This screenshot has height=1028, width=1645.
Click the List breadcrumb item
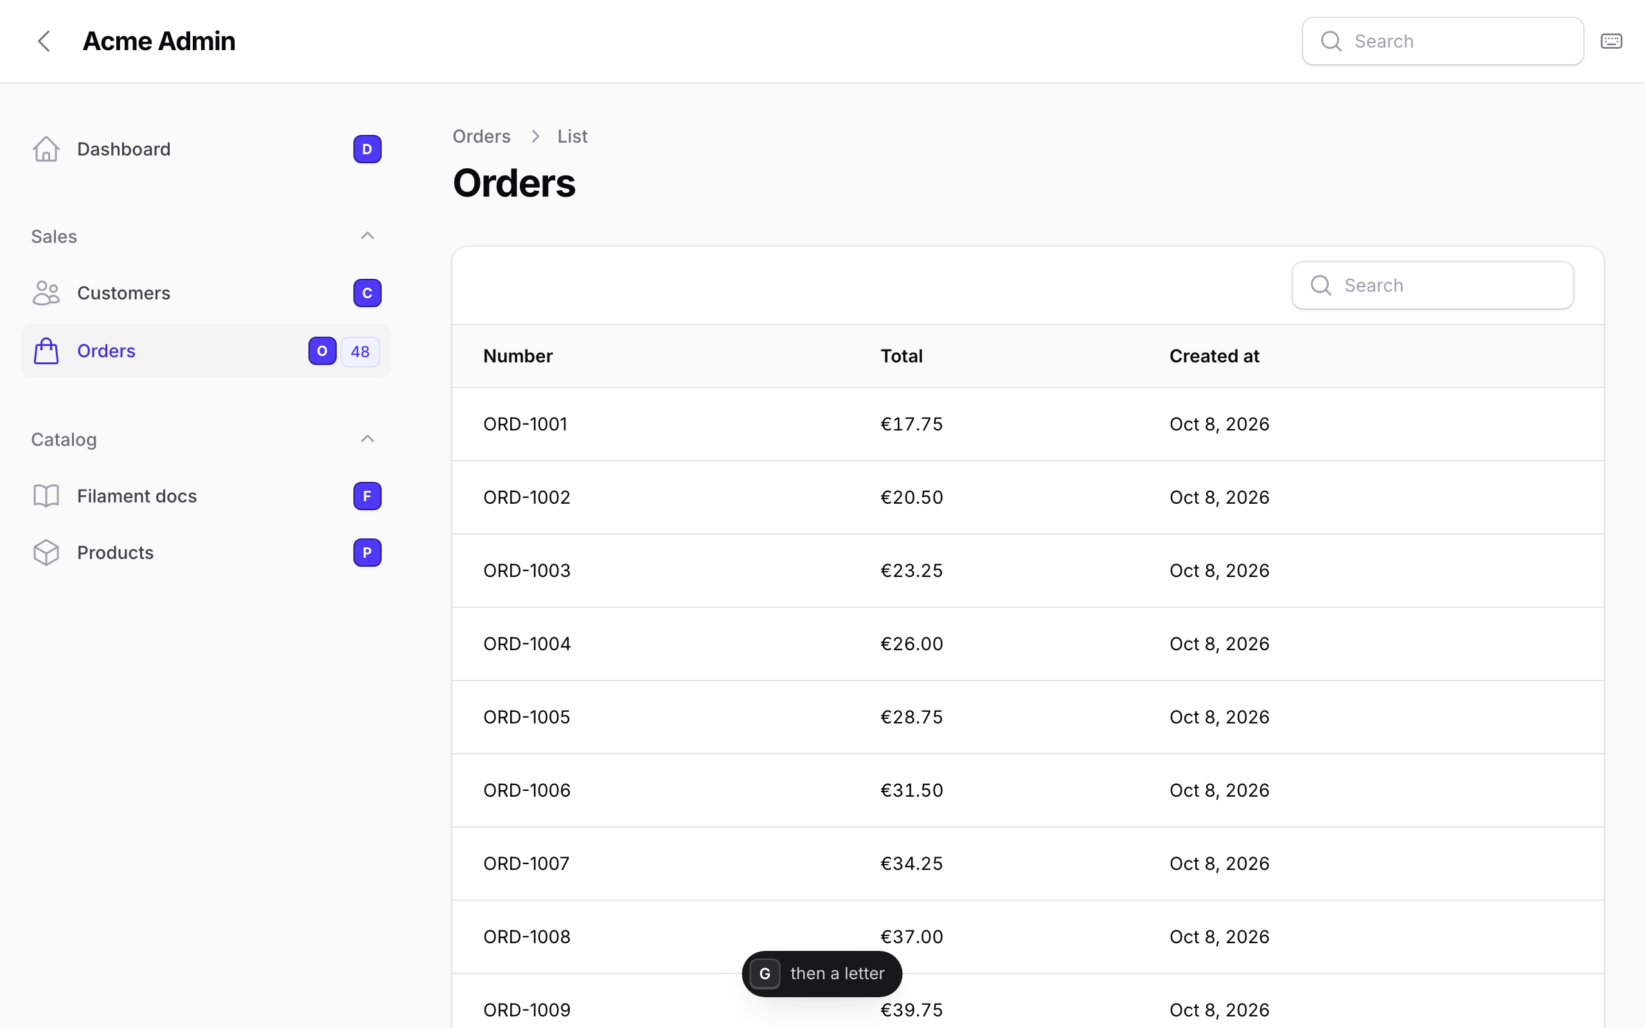[573, 137]
